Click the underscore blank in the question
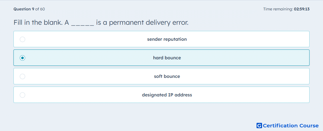323x131 pixels. pos(83,23)
